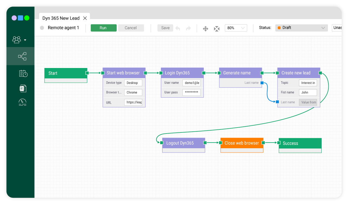
Task: Open the R document panel from the sidebar
Action: [23, 88]
